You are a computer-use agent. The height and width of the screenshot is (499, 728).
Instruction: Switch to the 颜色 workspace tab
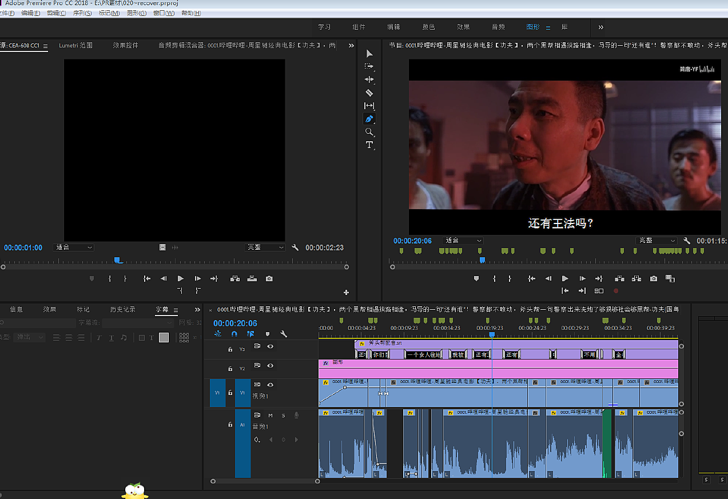click(x=428, y=27)
